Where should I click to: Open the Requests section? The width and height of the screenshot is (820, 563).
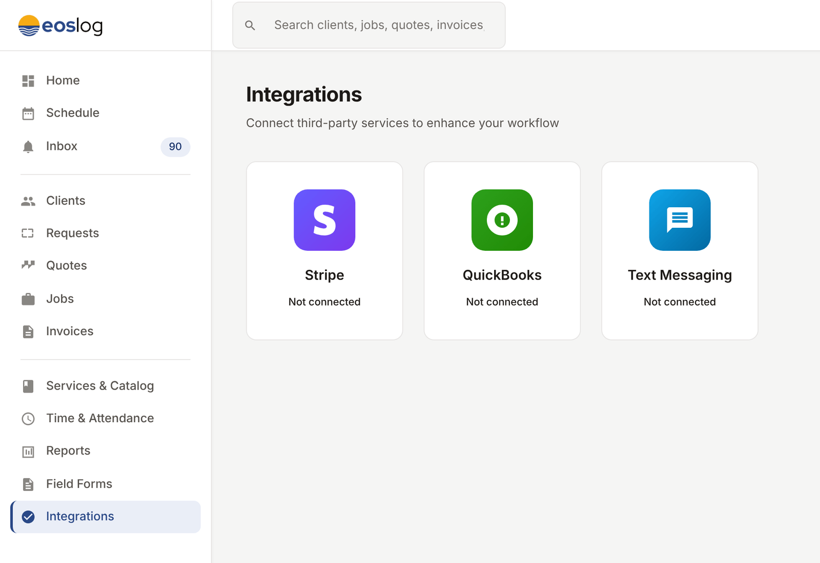point(106,233)
